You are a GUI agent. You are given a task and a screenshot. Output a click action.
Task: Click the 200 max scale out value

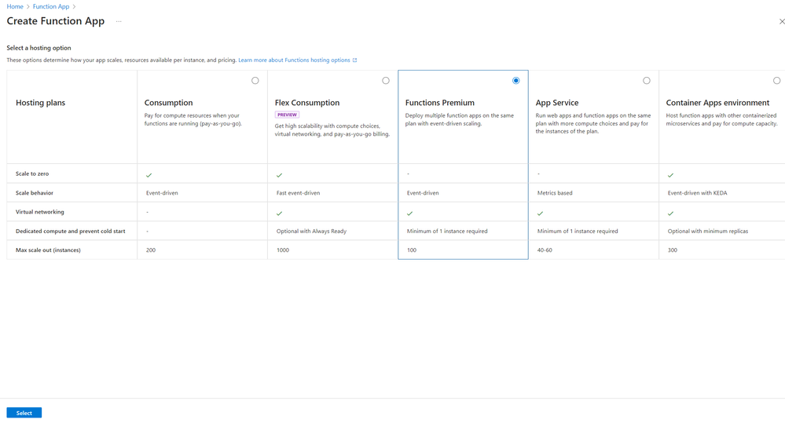pyautogui.click(x=151, y=250)
